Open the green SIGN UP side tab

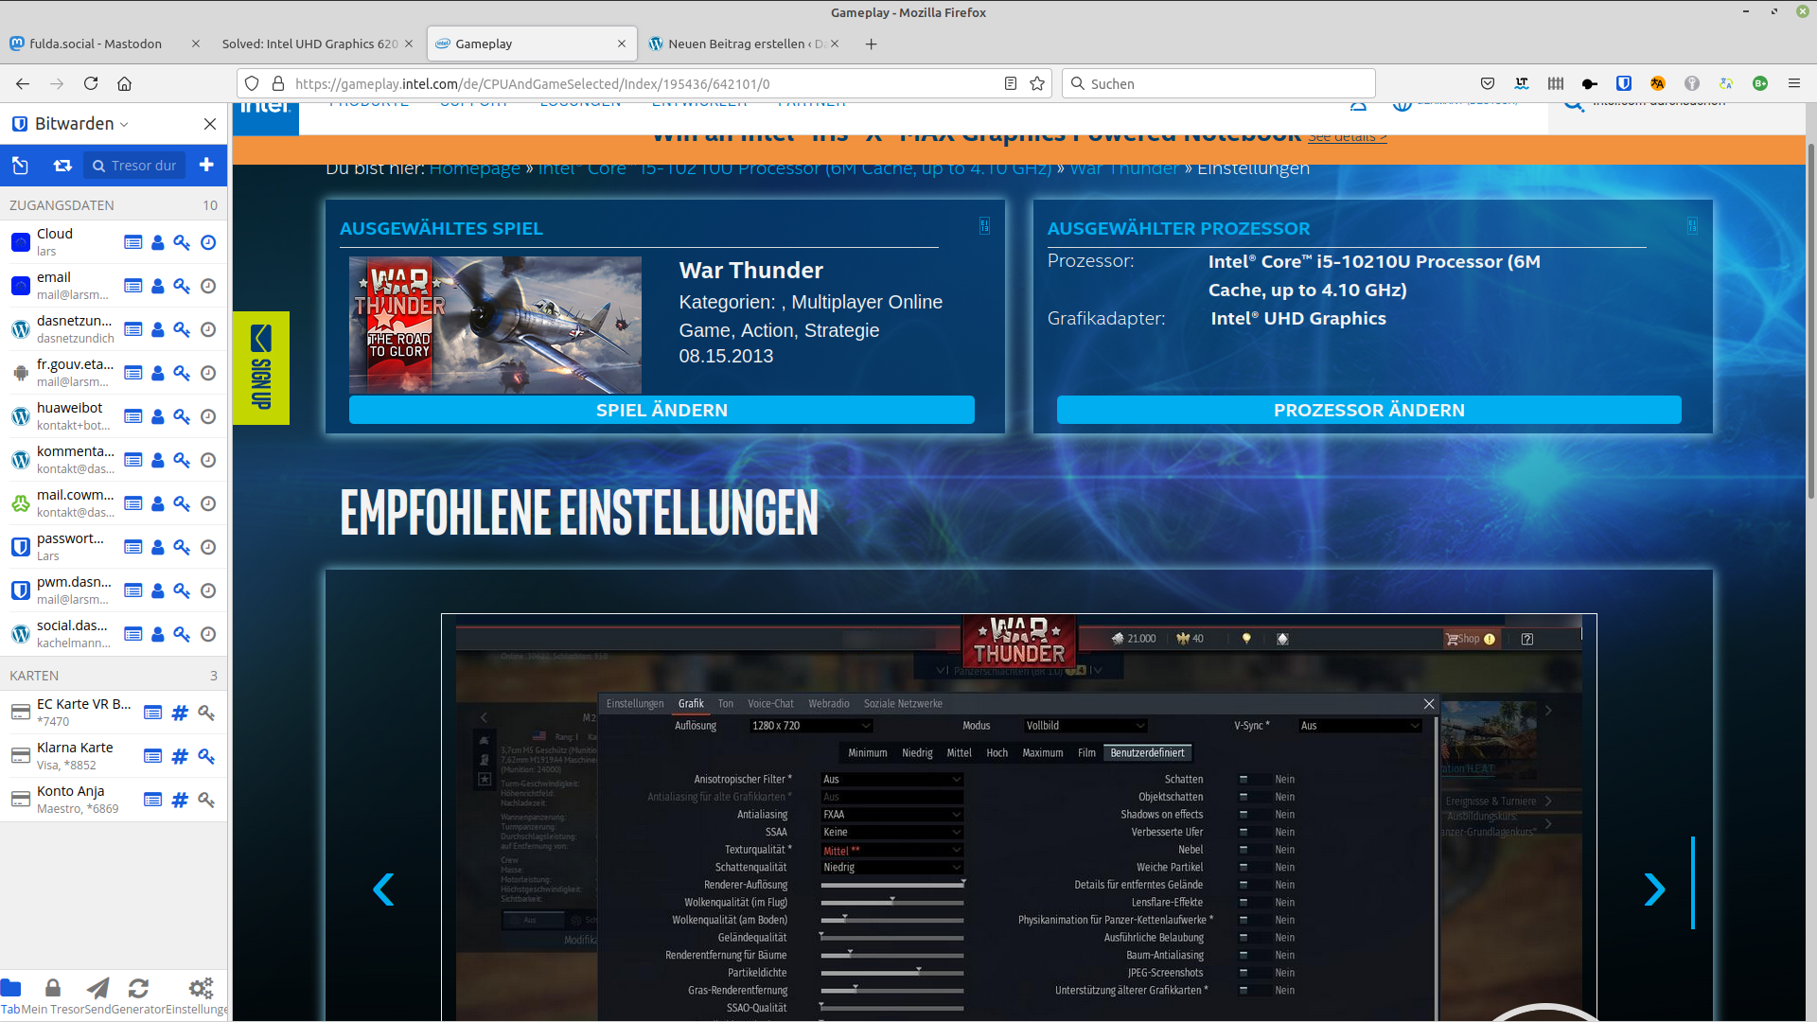tap(260, 368)
